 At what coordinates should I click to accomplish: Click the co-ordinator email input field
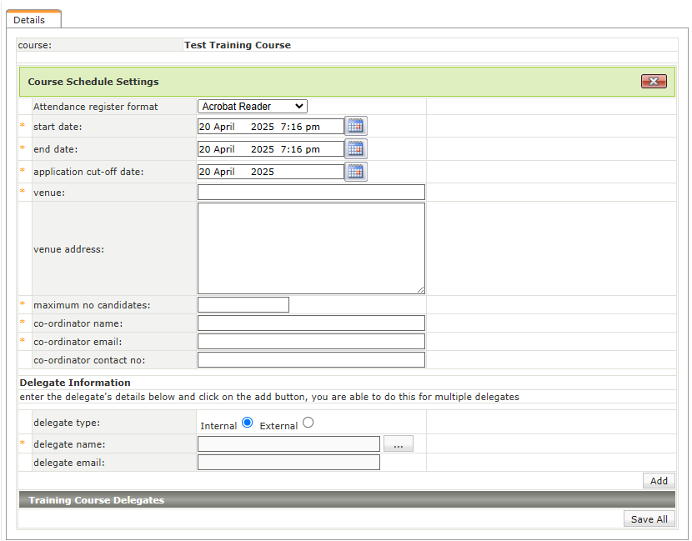pos(311,342)
